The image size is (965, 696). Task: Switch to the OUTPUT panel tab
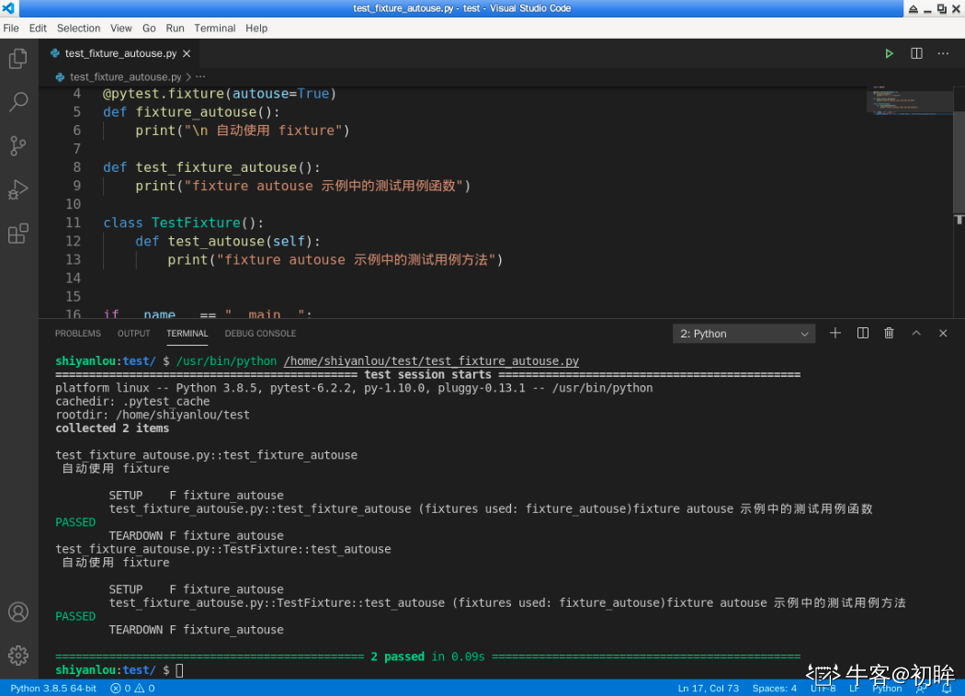click(133, 333)
